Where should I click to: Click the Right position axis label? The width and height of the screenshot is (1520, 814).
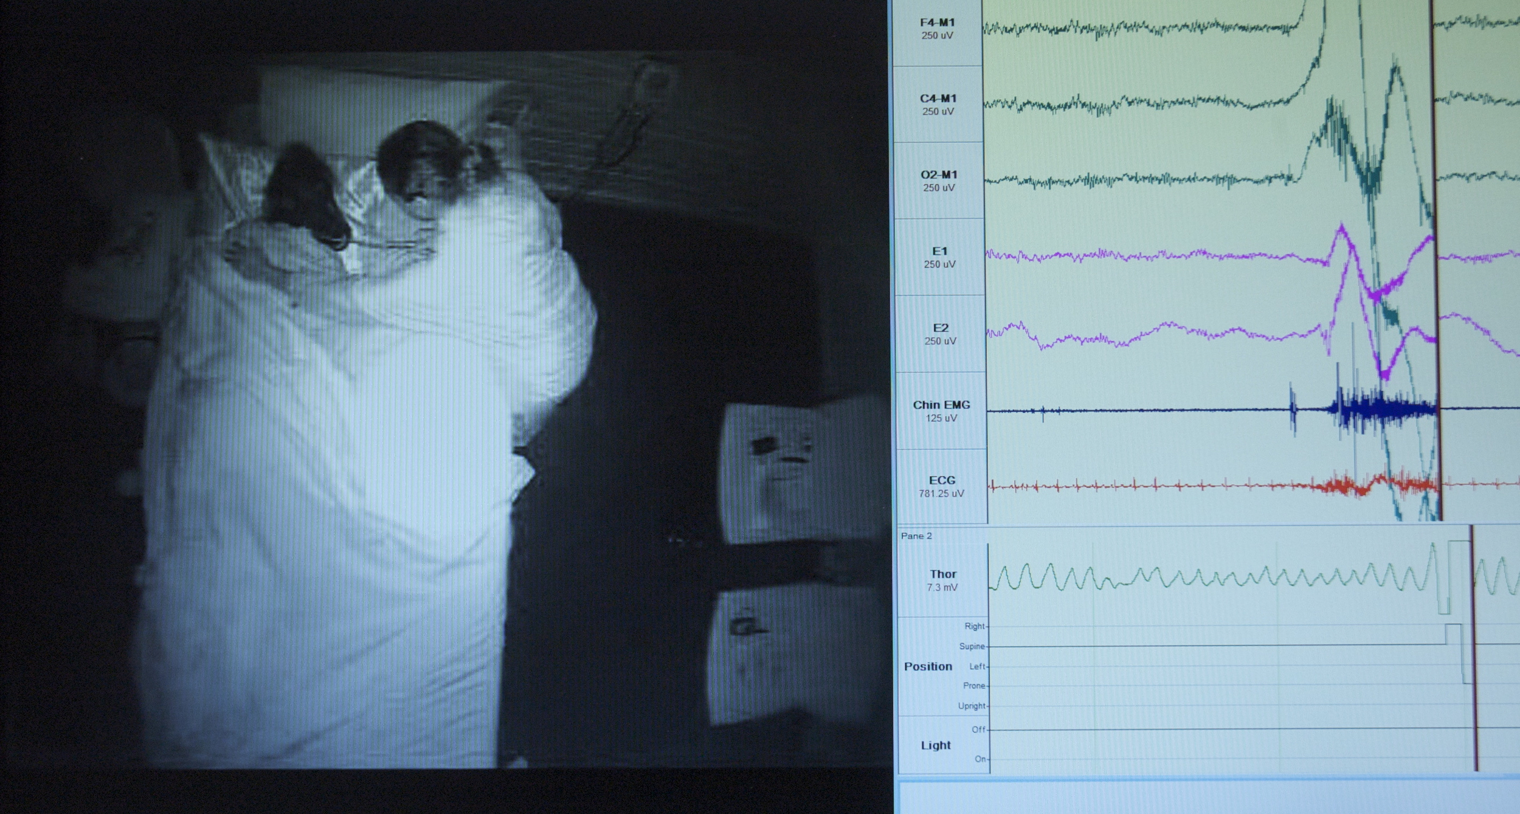click(x=975, y=626)
